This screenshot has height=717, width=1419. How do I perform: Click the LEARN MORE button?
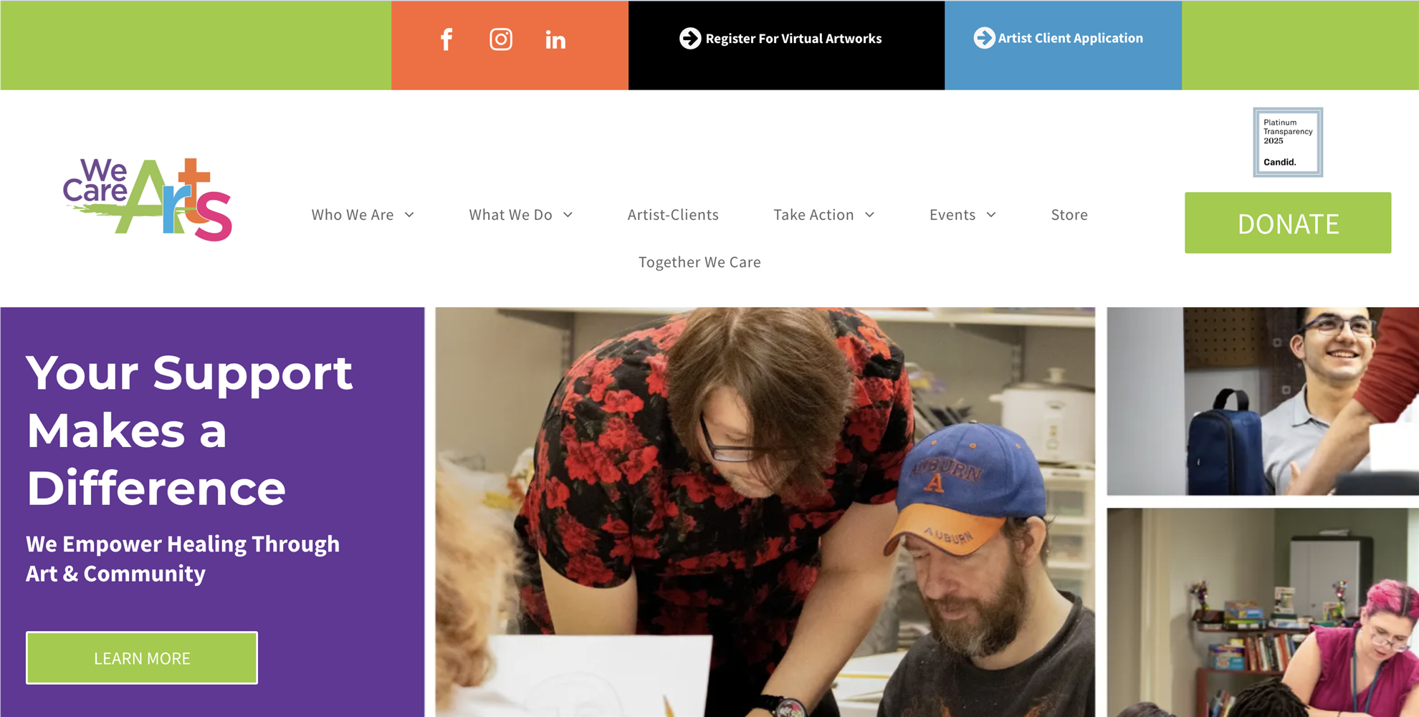[x=142, y=658]
